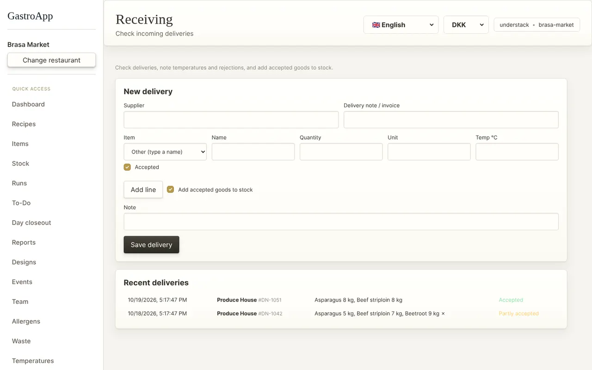Screen dimensions: 592x370
Task: Click the Asparagus 8 kg, Beef striploin 8 kg text
Action: point(358,300)
